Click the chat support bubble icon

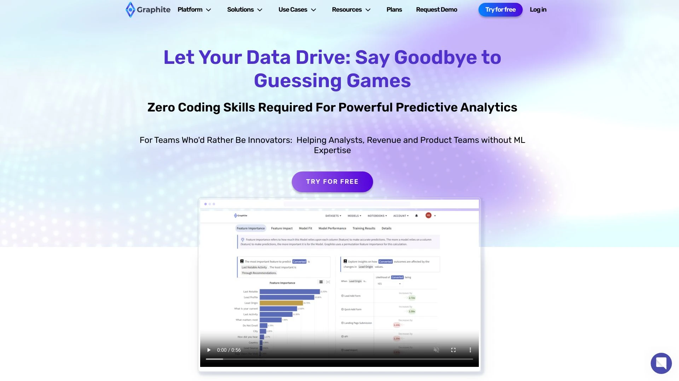pos(661,363)
